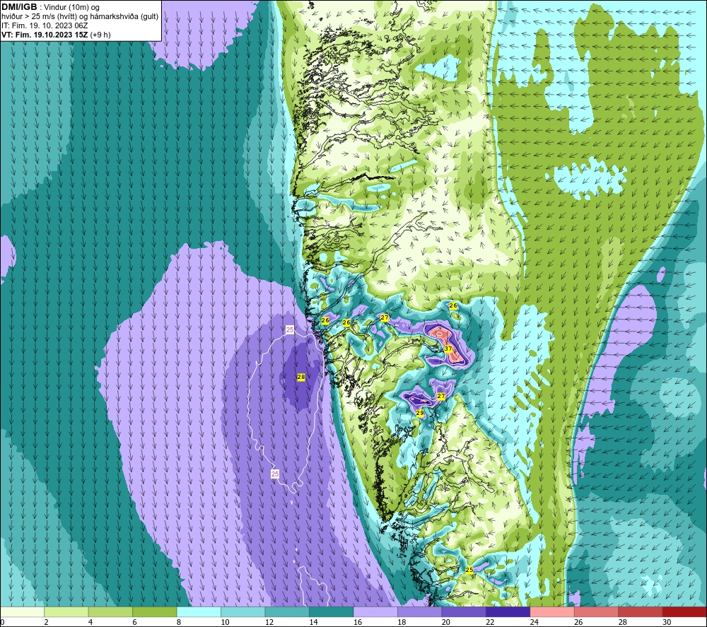Click the 'IT: Fim. 19. 10. 2023 06Z' line
707x627 pixels.
tap(45, 25)
